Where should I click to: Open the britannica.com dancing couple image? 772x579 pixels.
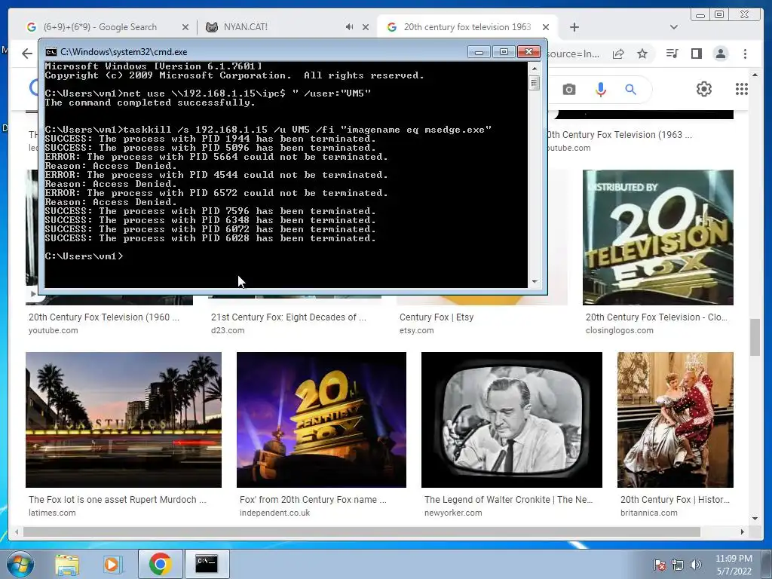coord(675,419)
